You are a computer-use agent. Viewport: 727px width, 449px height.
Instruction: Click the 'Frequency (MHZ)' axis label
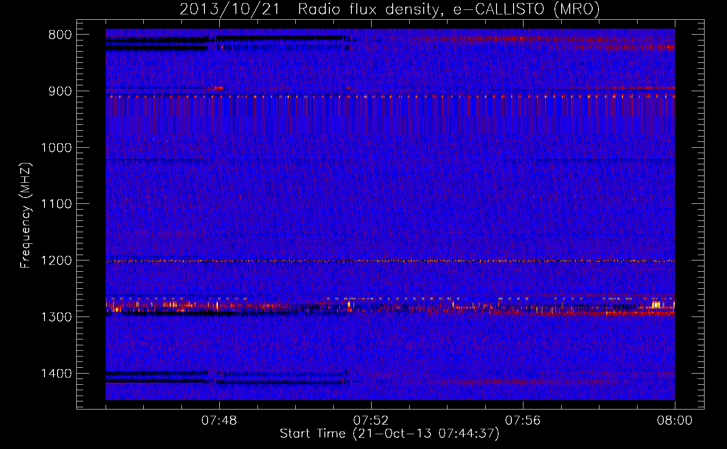26,216
